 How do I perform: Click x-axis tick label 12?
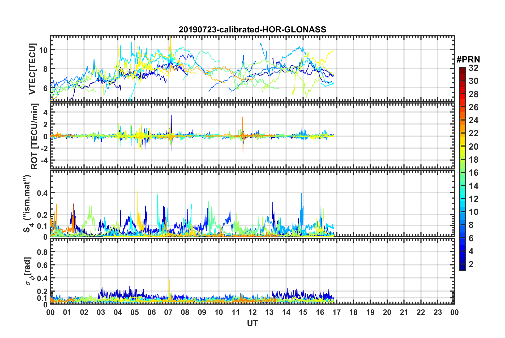click(252, 312)
